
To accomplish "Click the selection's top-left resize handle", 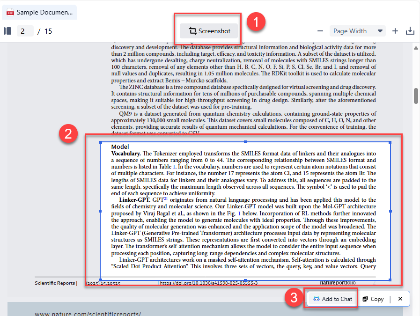I will (x=101, y=142).
